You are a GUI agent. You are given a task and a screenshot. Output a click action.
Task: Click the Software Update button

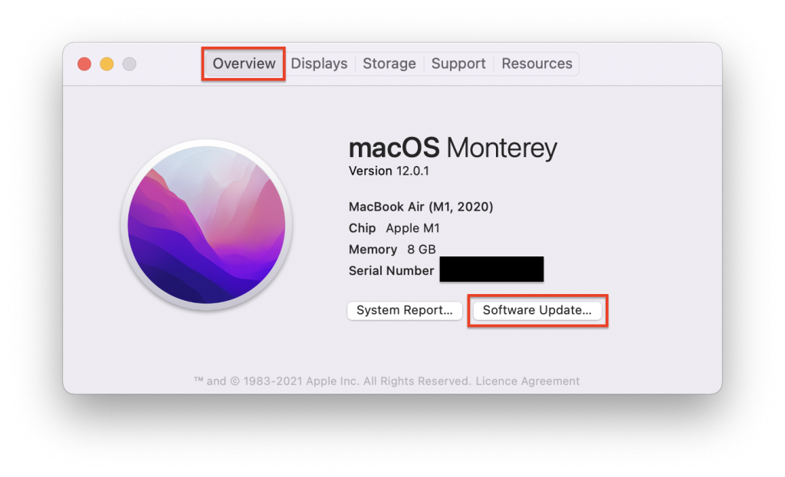tap(537, 310)
